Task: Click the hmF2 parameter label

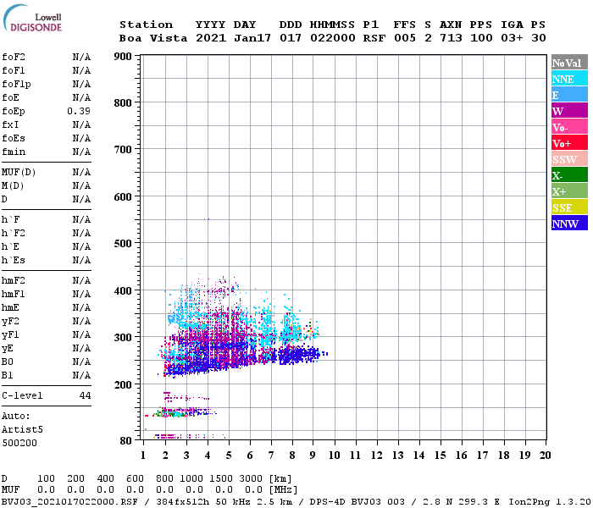Action: pos(14,281)
